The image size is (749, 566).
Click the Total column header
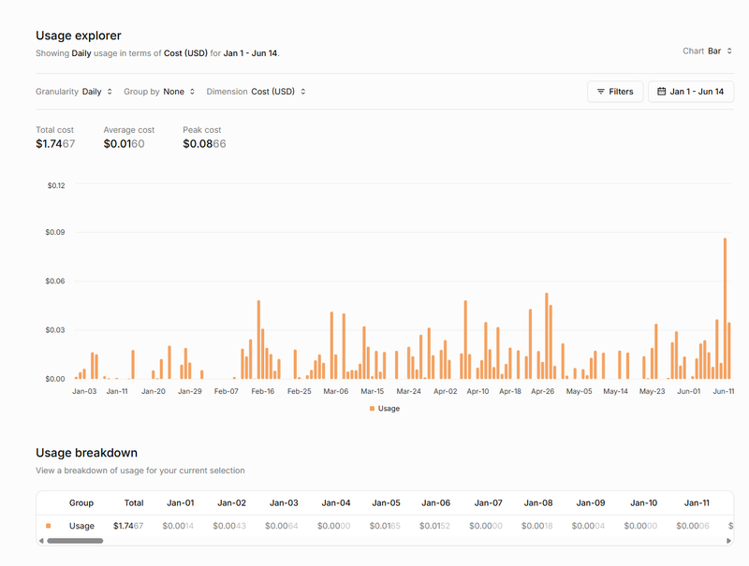(134, 502)
